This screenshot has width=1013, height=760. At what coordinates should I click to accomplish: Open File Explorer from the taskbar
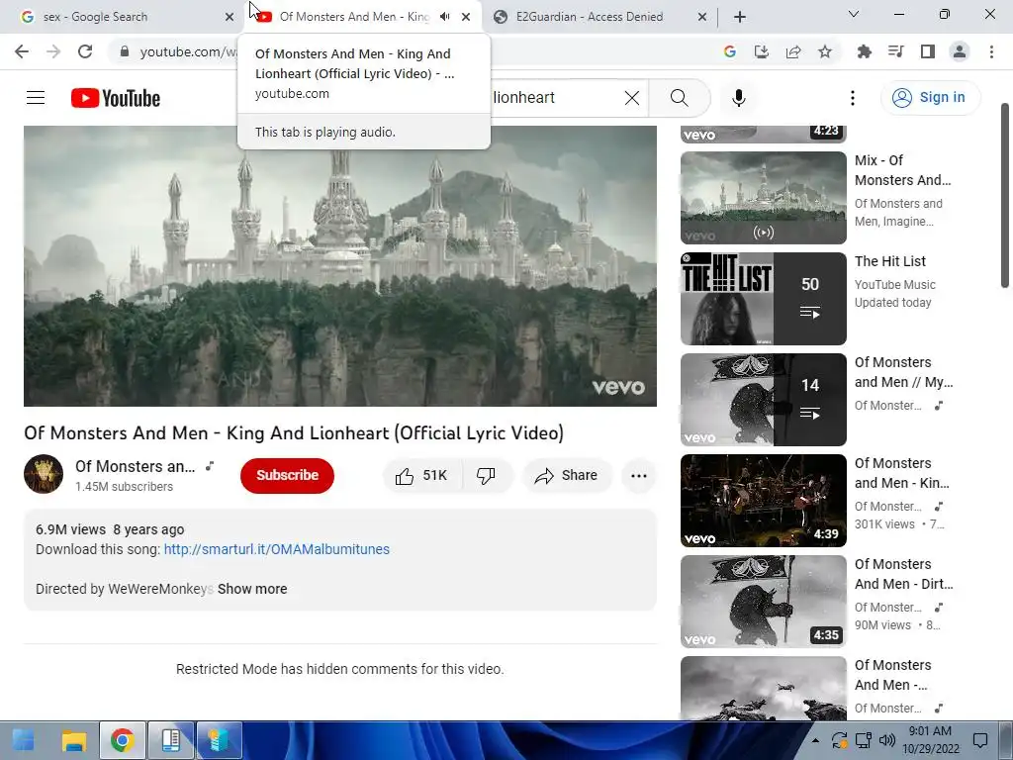tap(73, 740)
